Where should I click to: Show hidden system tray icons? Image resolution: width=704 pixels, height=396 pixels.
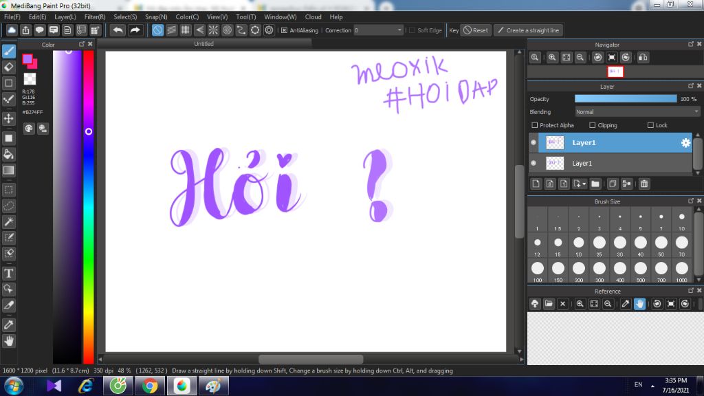tap(652, 386)
